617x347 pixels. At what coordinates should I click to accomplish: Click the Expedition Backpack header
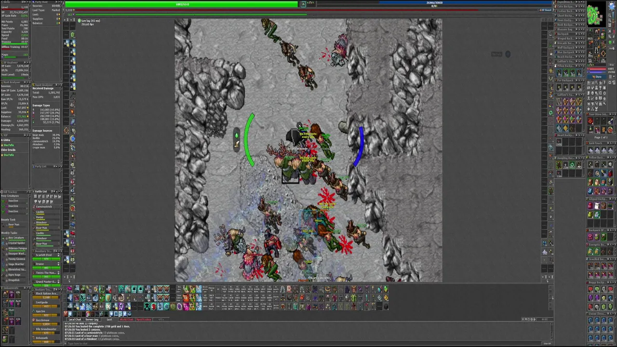pyautogui.click(x=569, y=2)
